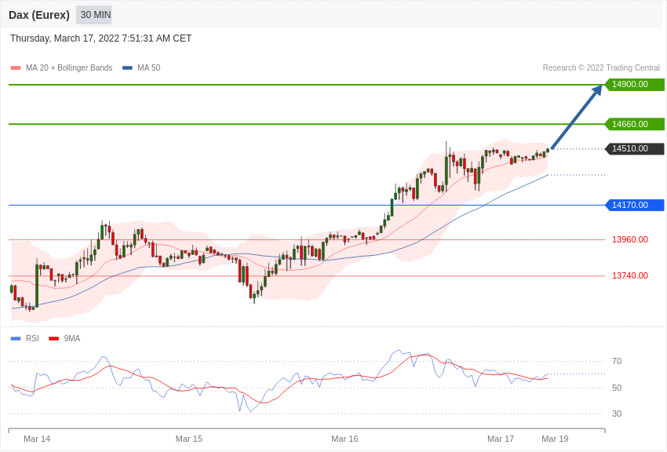Click the RSI 70 level label
The image size is (667, 452).
(x=617, y=362)
